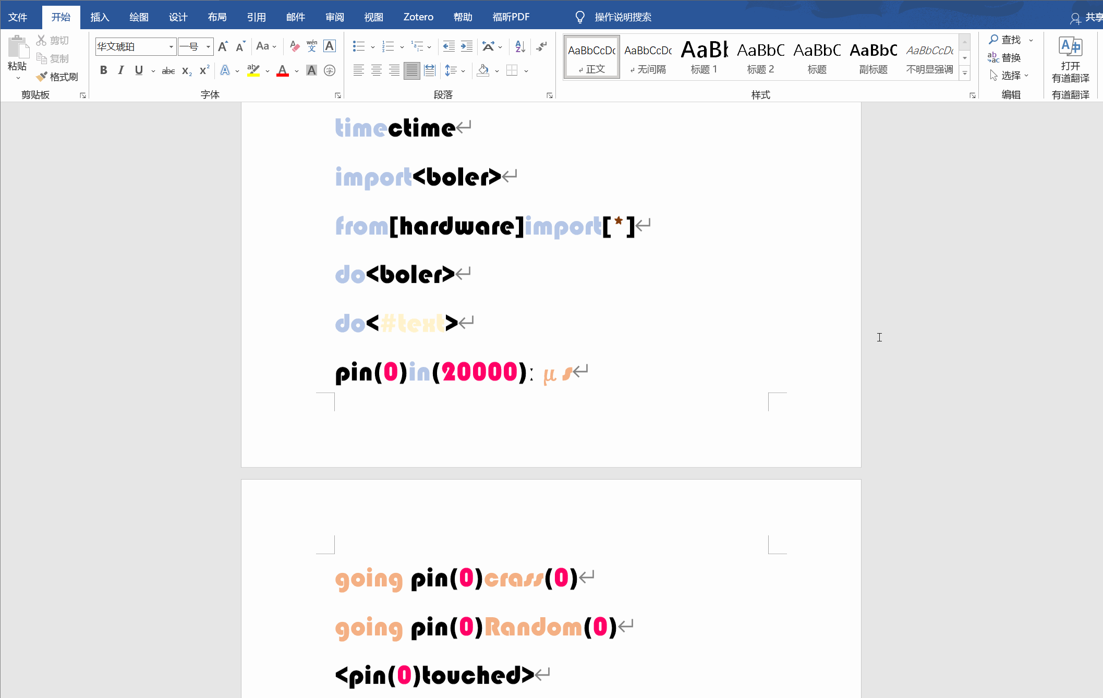Toggle justified alignment
Image resolution: width=1103 pixels, height=698 pixels.
[412, 70]
